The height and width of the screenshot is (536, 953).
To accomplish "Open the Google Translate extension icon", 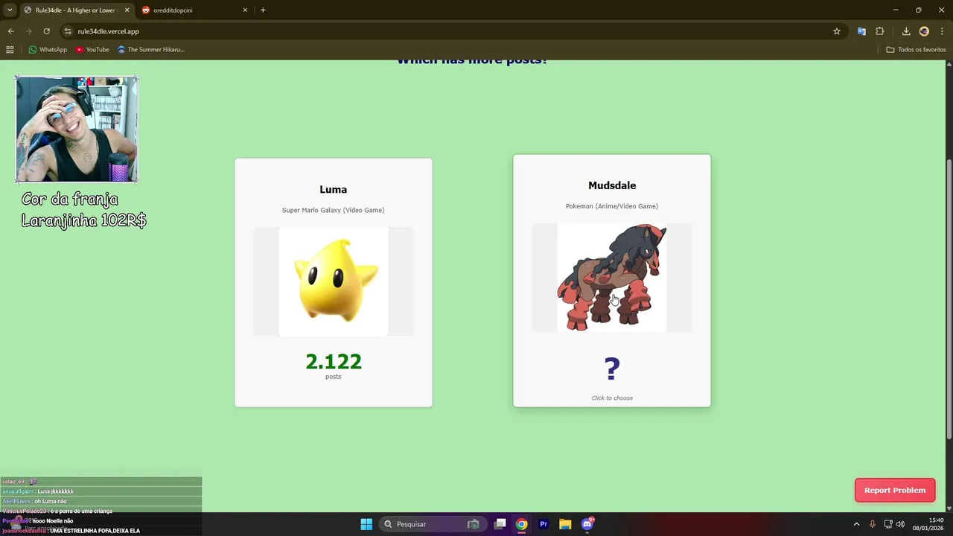I will click(x=861, y=31).
